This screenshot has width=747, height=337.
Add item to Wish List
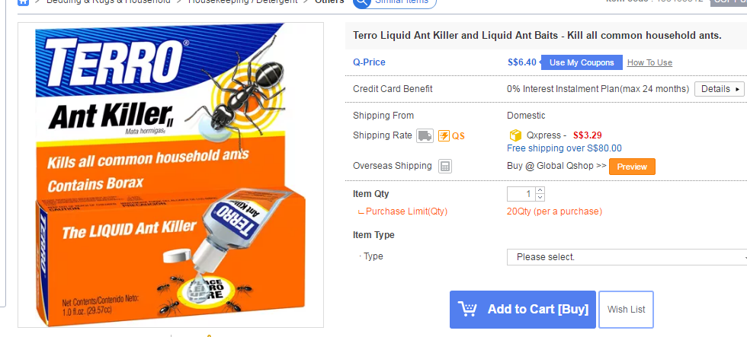point(626,310)
